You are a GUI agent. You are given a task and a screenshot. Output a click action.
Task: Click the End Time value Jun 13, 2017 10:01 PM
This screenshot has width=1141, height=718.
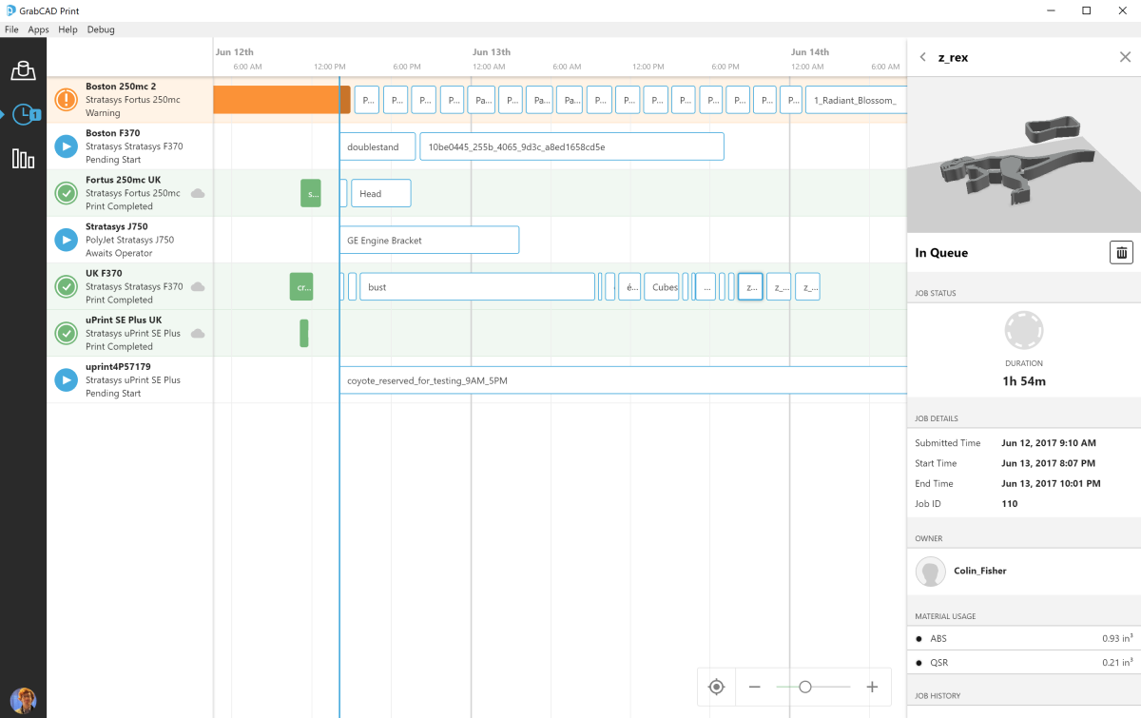(x=1051, y=483)
